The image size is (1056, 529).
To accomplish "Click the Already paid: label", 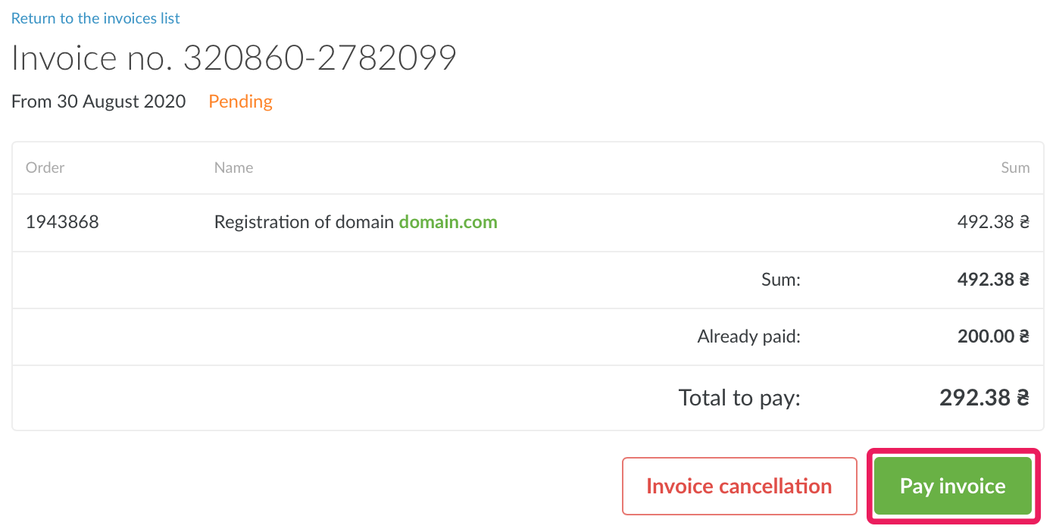I will [x=748, y=336].
